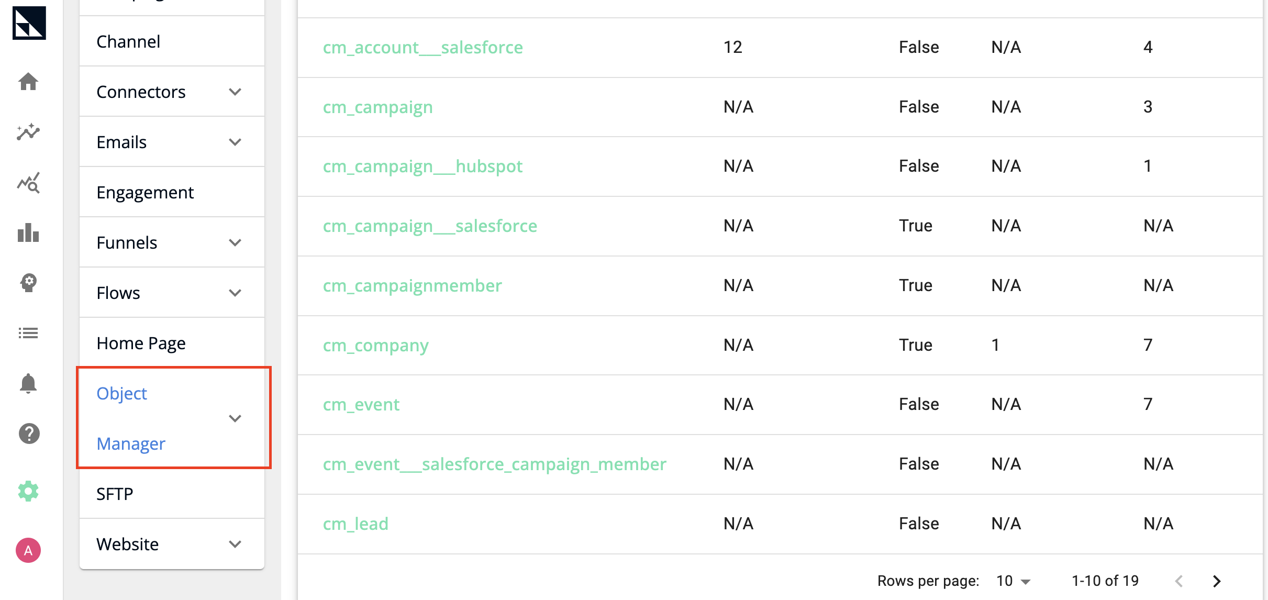Click the home dashboard icon
Image resolution: width=1268 pixels, height=600 pixels.
point(28,81)
